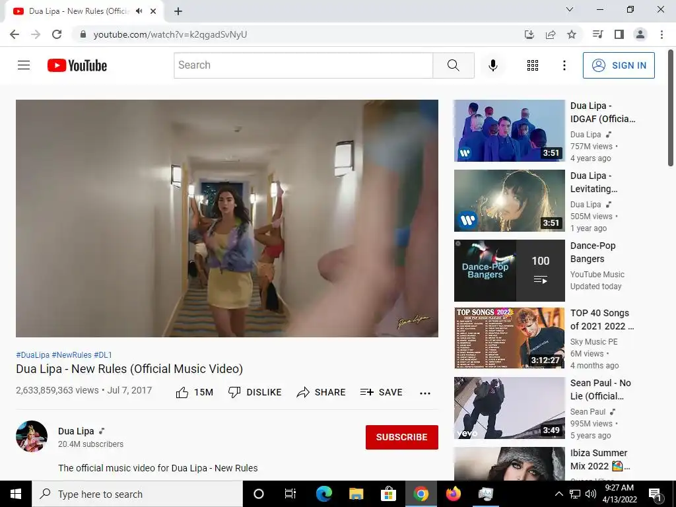Screen dimensions: 676x507
Task: Open Ibiza Summer Mix 2022 title
Action: pyautogui.click(x=600, y=459)
